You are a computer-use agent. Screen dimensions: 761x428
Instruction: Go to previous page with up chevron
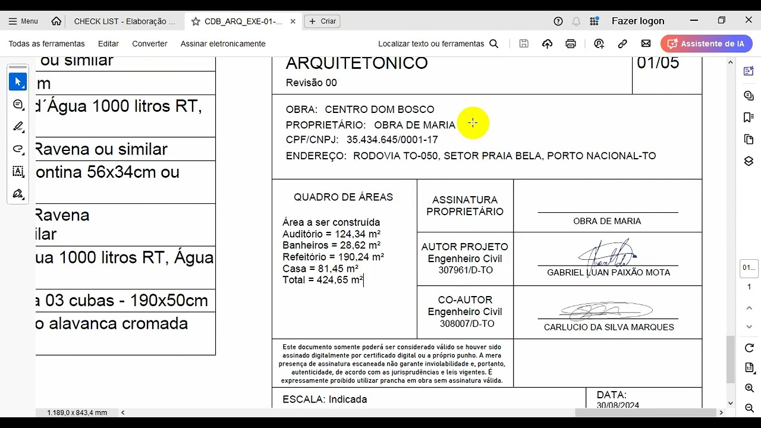[x=749, y=307]
